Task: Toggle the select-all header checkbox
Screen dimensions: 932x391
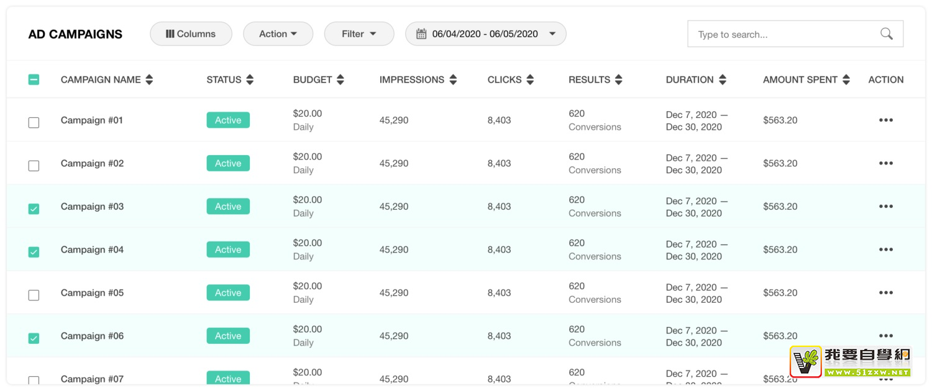Action: (x=34, y=79)
